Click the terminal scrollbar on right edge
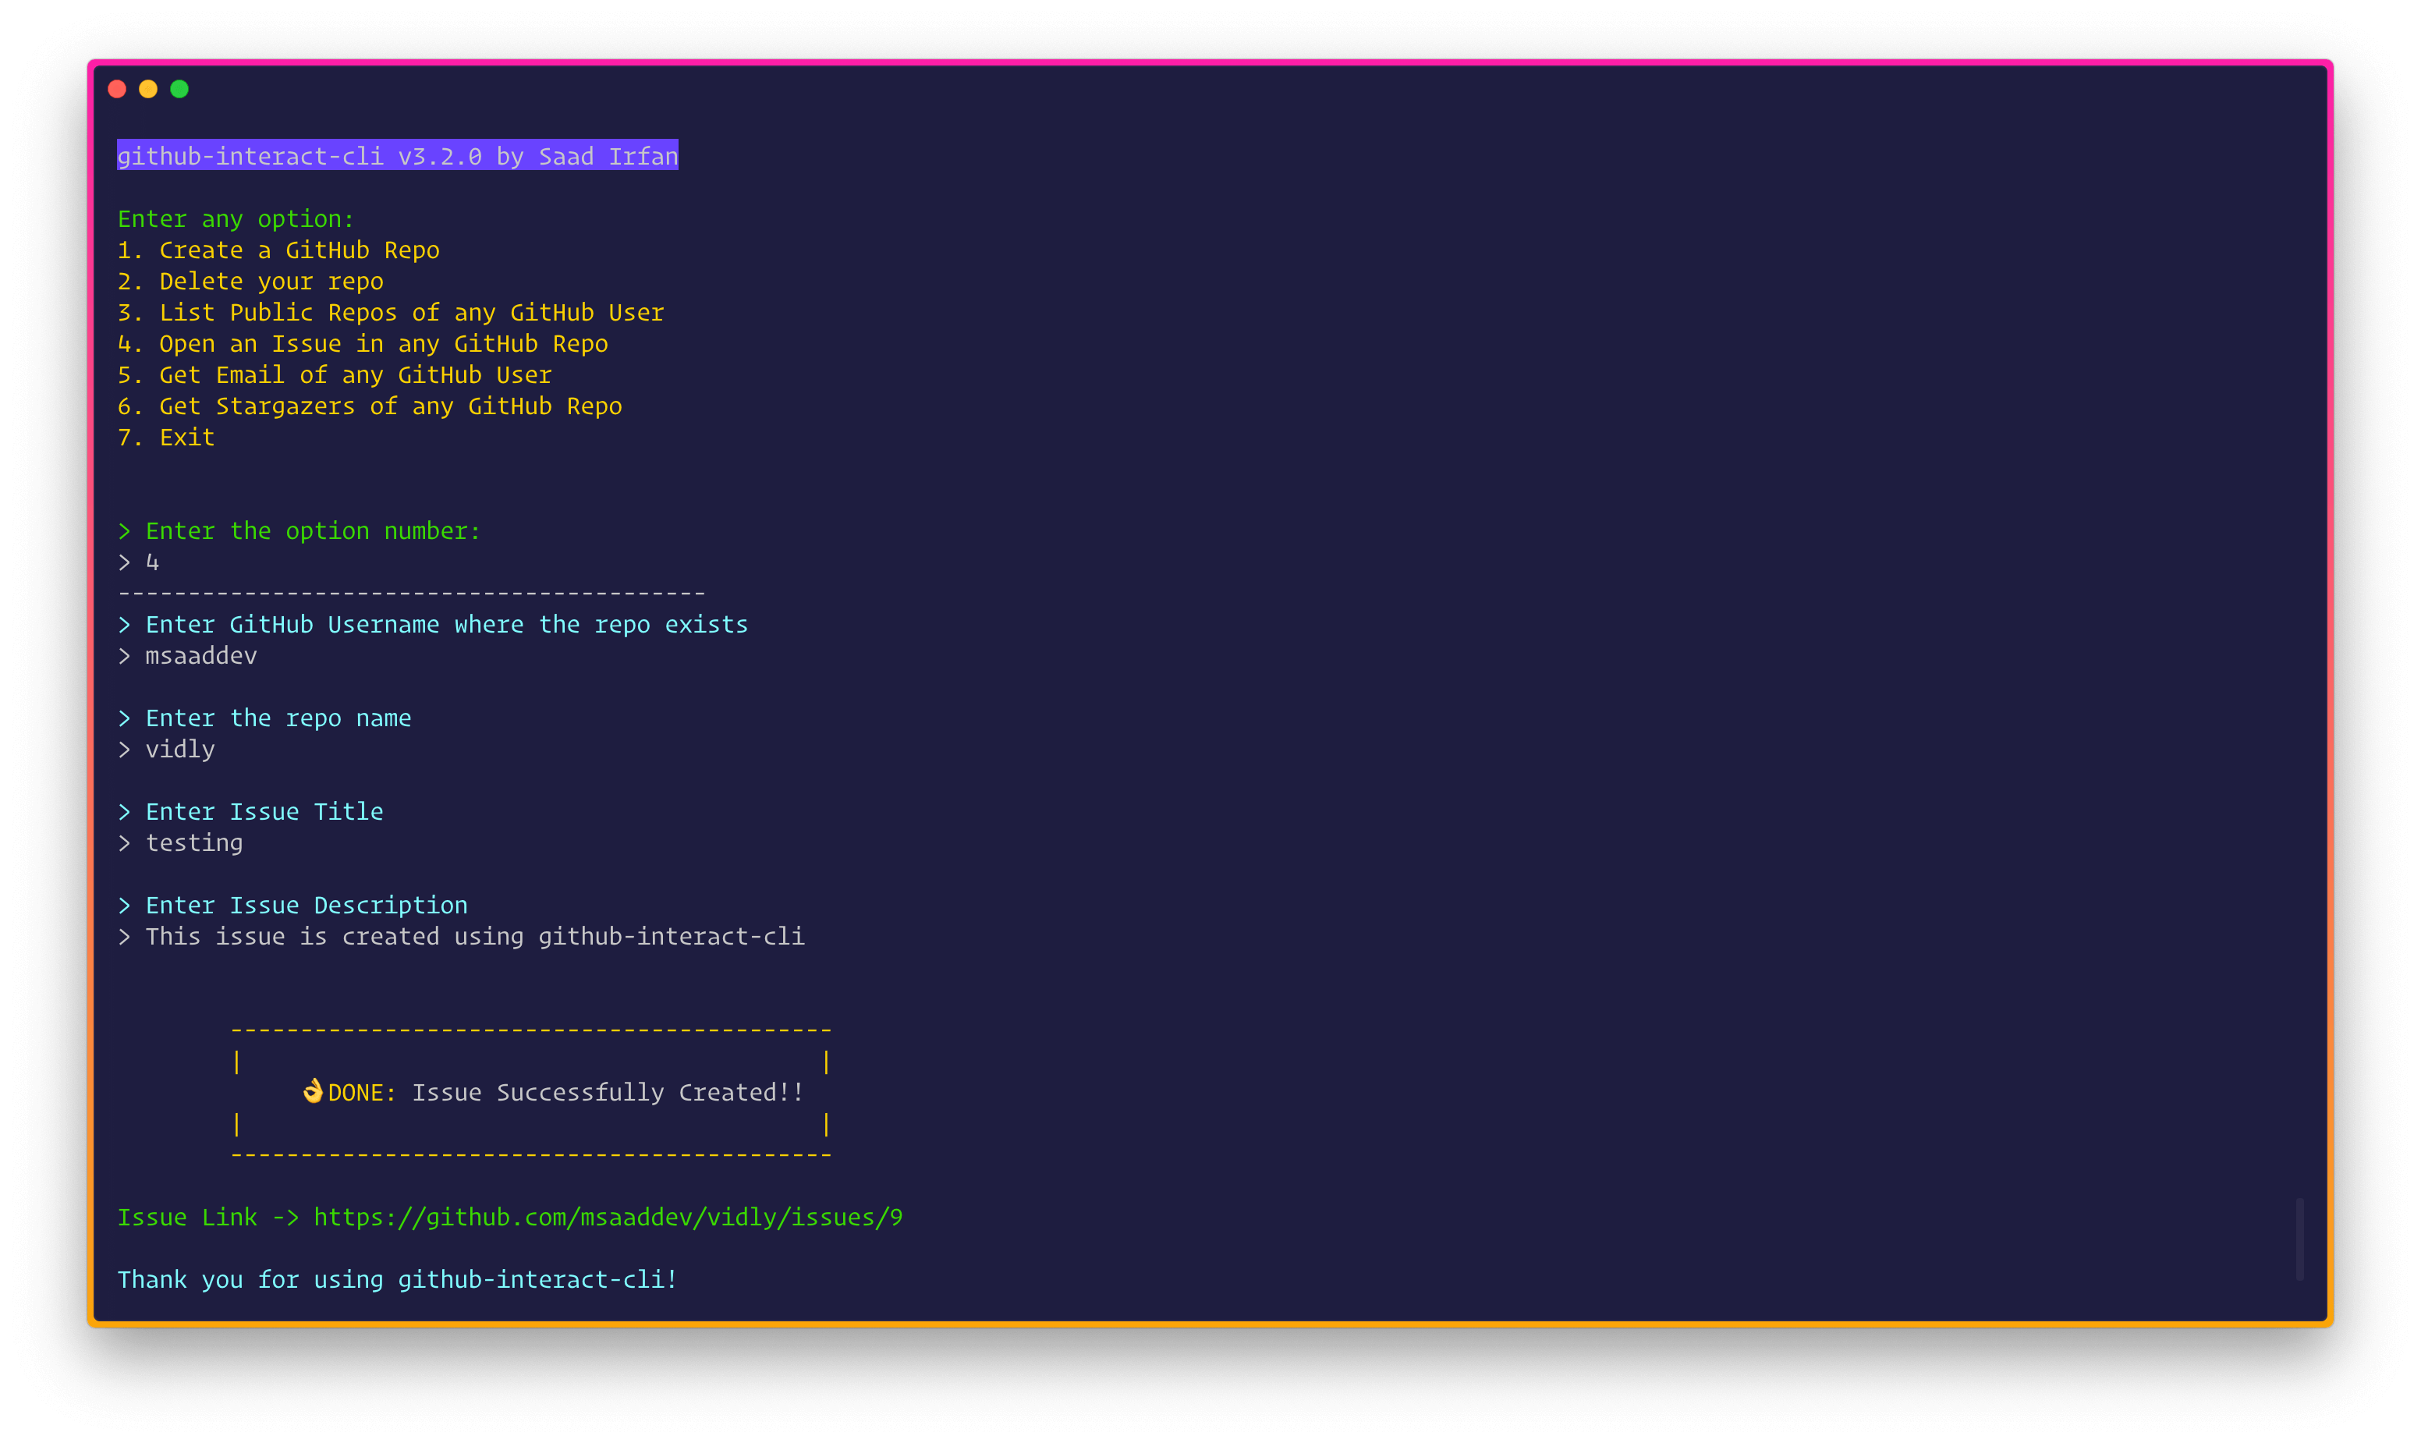Screen dimensions: 2421x1443 (2299, 1239)
